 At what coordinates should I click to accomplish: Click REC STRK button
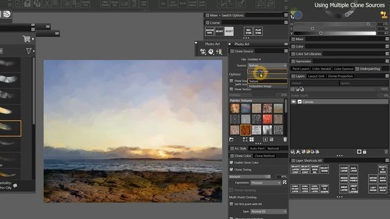[x=248, y=31]
